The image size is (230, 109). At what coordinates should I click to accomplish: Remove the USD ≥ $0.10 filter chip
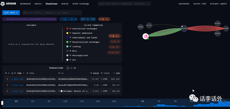tap(61, 19)
